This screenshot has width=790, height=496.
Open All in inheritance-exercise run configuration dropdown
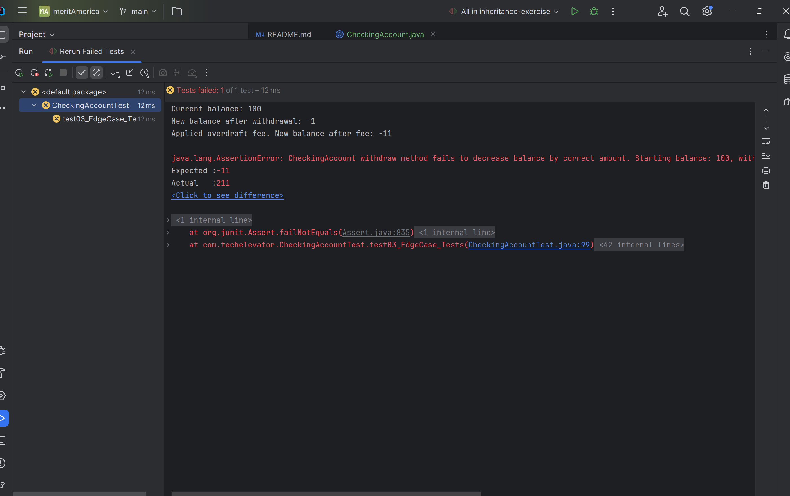[505, 12]
